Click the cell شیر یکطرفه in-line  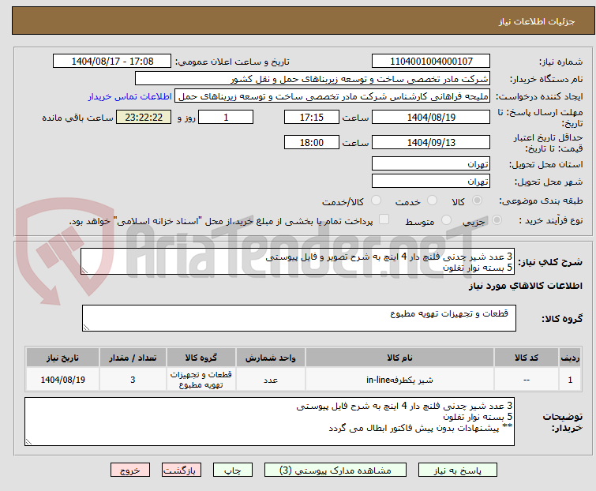coord(399,379)
